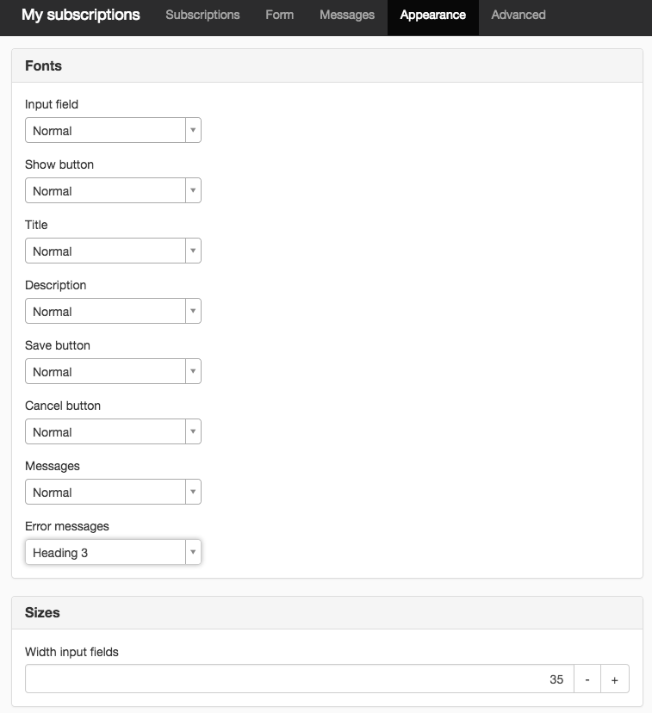Click the Fonts panel header

click(327, 66)
